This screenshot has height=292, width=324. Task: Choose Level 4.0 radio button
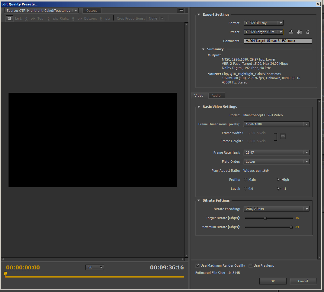[246, 189]
